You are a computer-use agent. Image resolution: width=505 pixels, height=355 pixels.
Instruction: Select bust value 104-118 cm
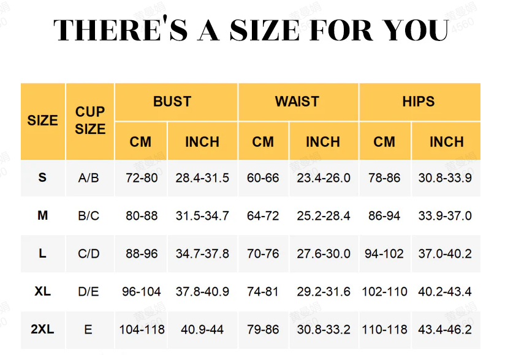coord(142,330)
